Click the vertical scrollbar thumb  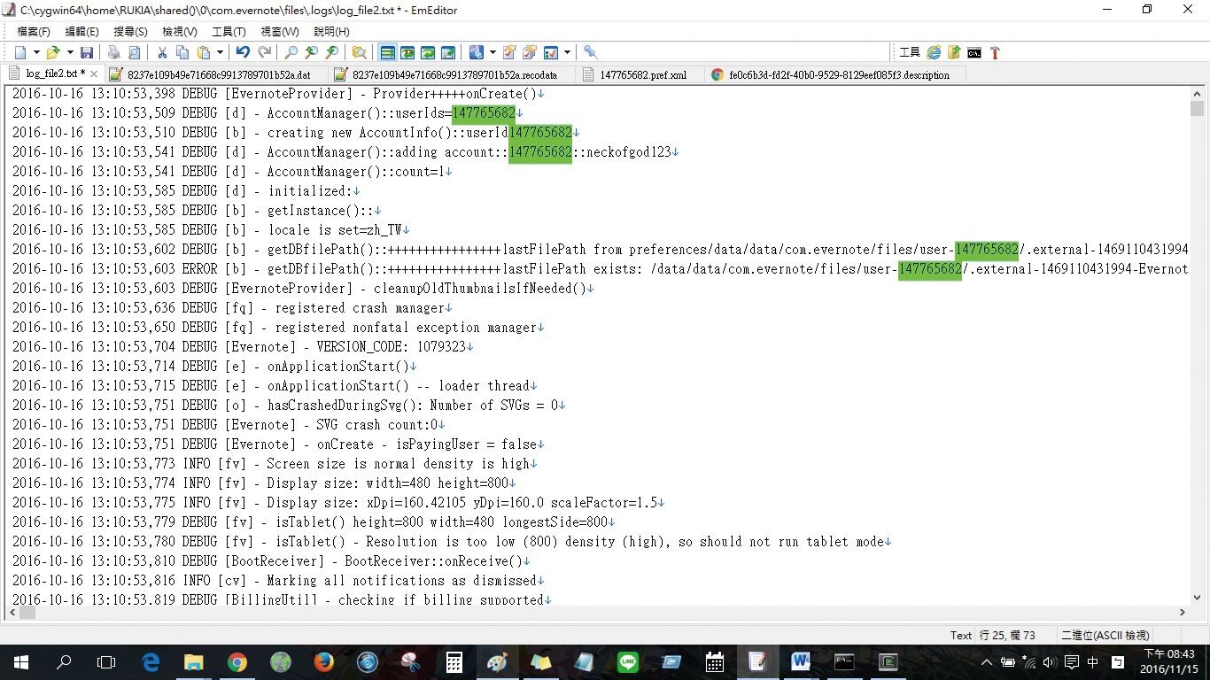[x=1198, y=109]
